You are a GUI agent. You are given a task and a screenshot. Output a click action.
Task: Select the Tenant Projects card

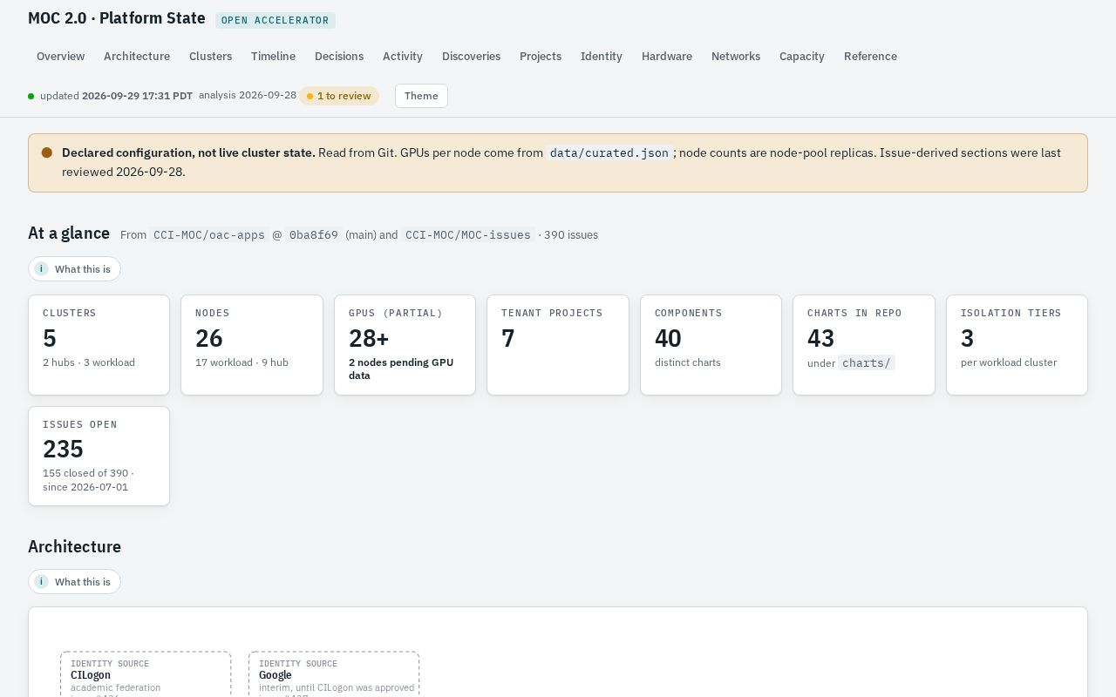558,345
